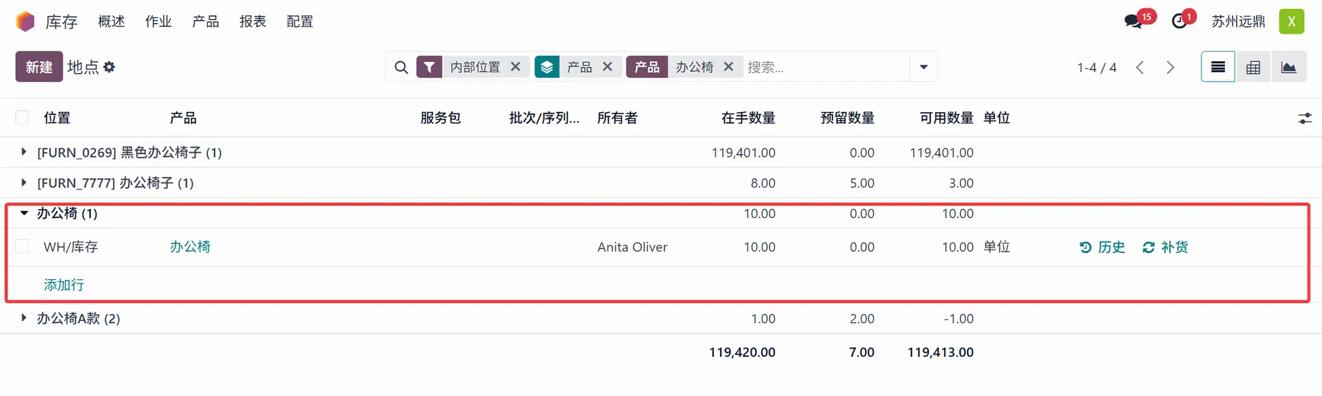Open the 报表 menu

(253, 21)
